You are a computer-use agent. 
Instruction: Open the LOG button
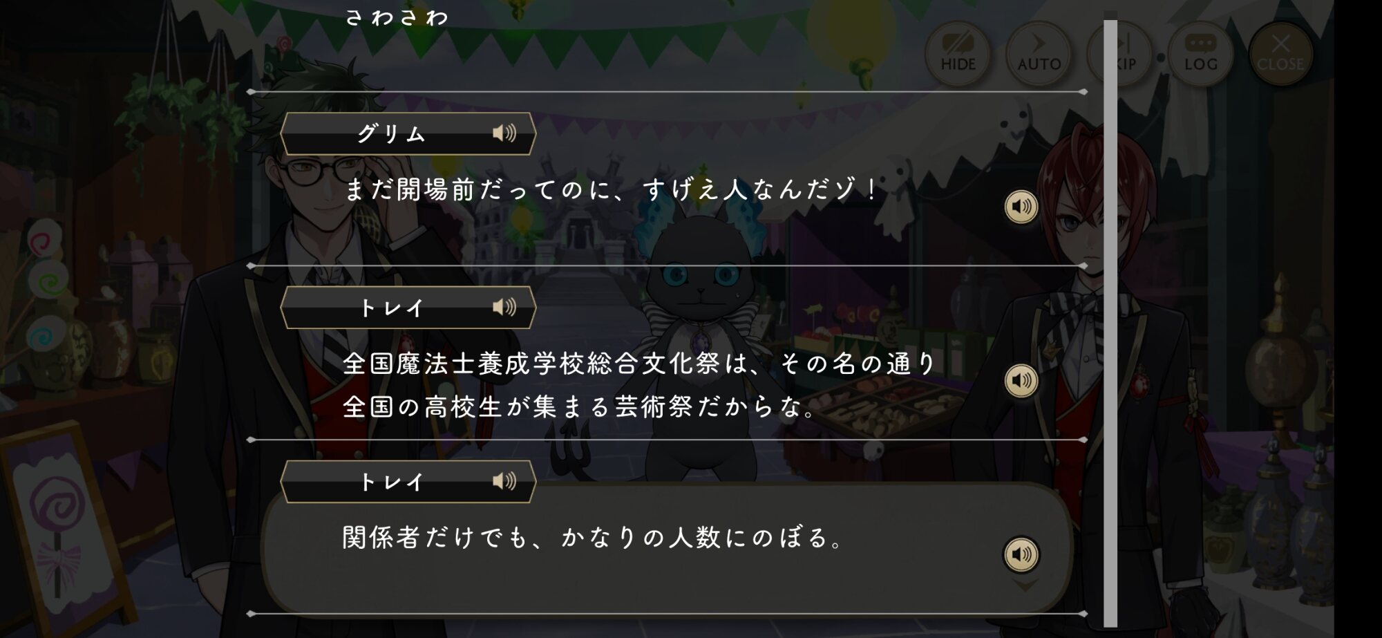click(1201, 54)
